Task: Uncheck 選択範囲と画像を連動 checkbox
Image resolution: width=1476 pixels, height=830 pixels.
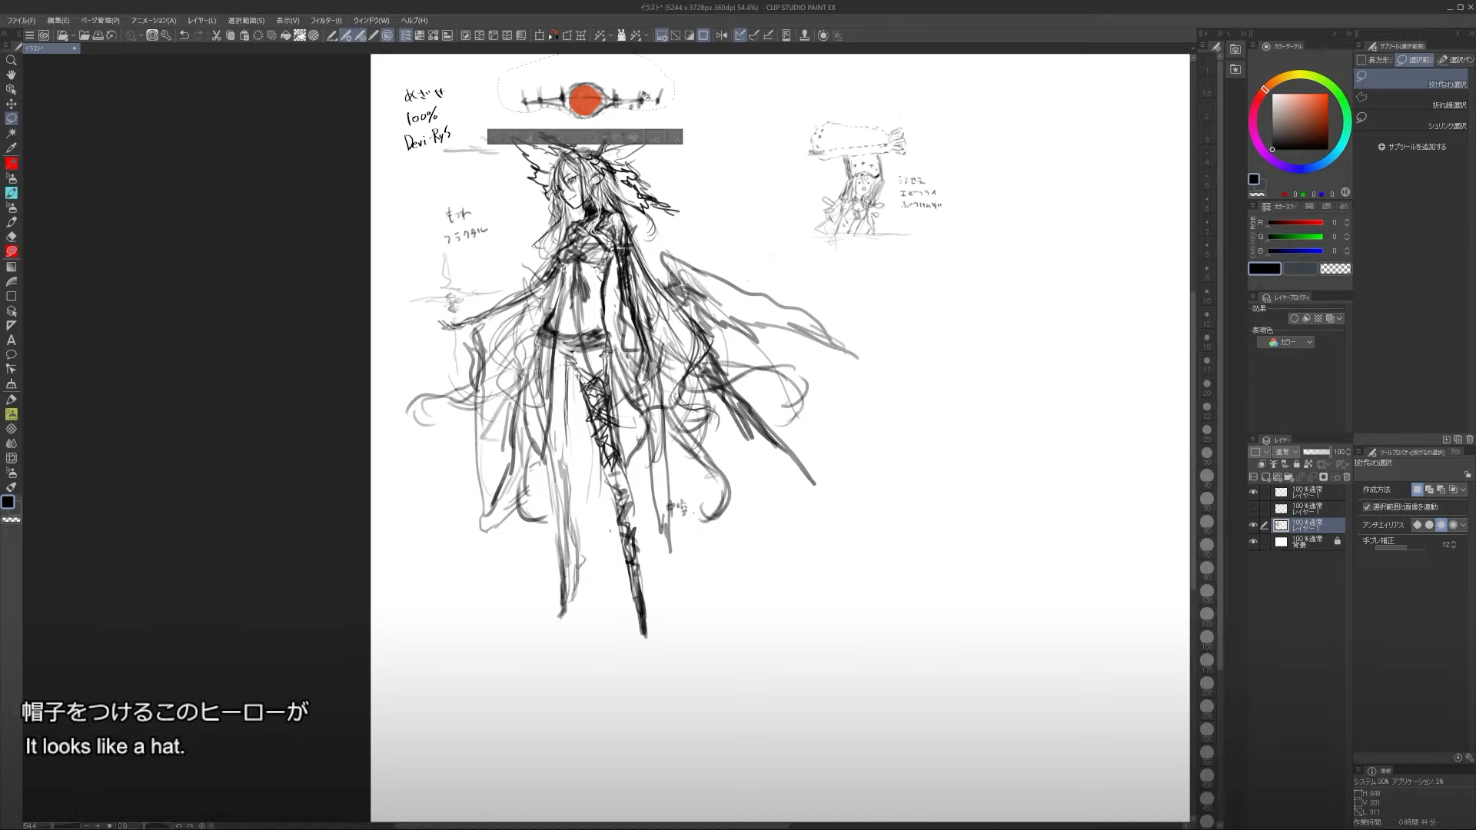Action: point(1367,507)
